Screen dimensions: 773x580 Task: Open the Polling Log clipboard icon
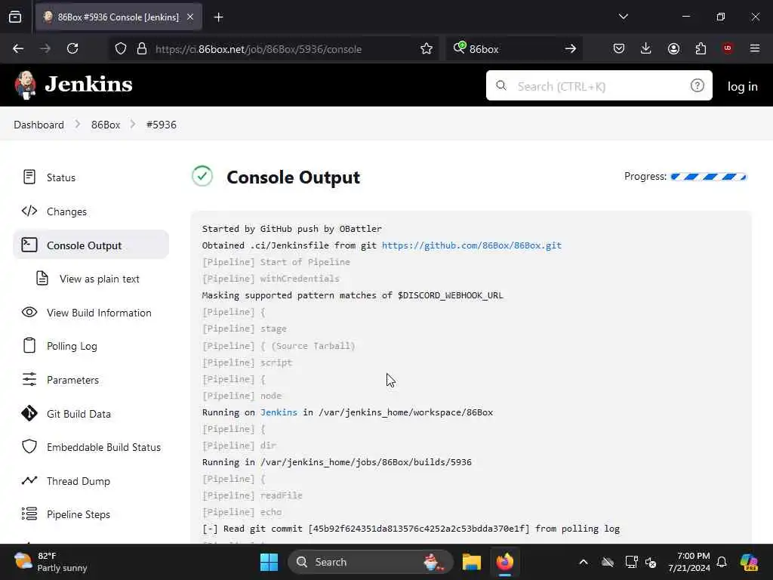[x=29, y=345]
